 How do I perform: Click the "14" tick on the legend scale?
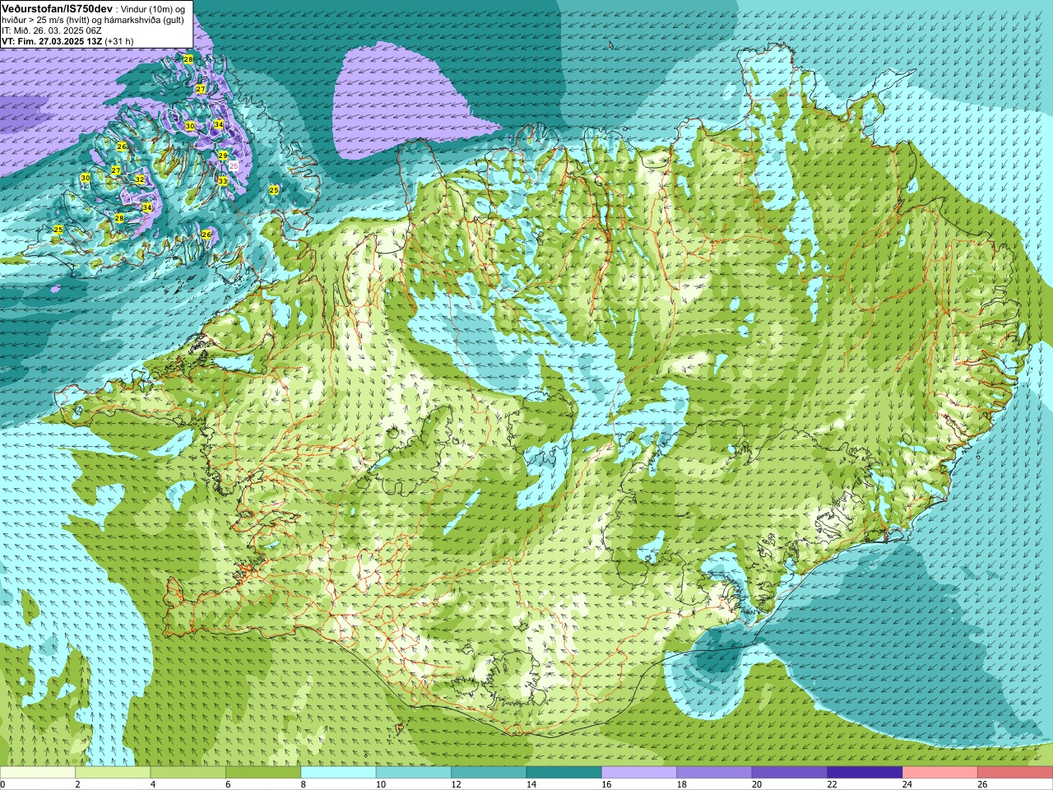531,784
